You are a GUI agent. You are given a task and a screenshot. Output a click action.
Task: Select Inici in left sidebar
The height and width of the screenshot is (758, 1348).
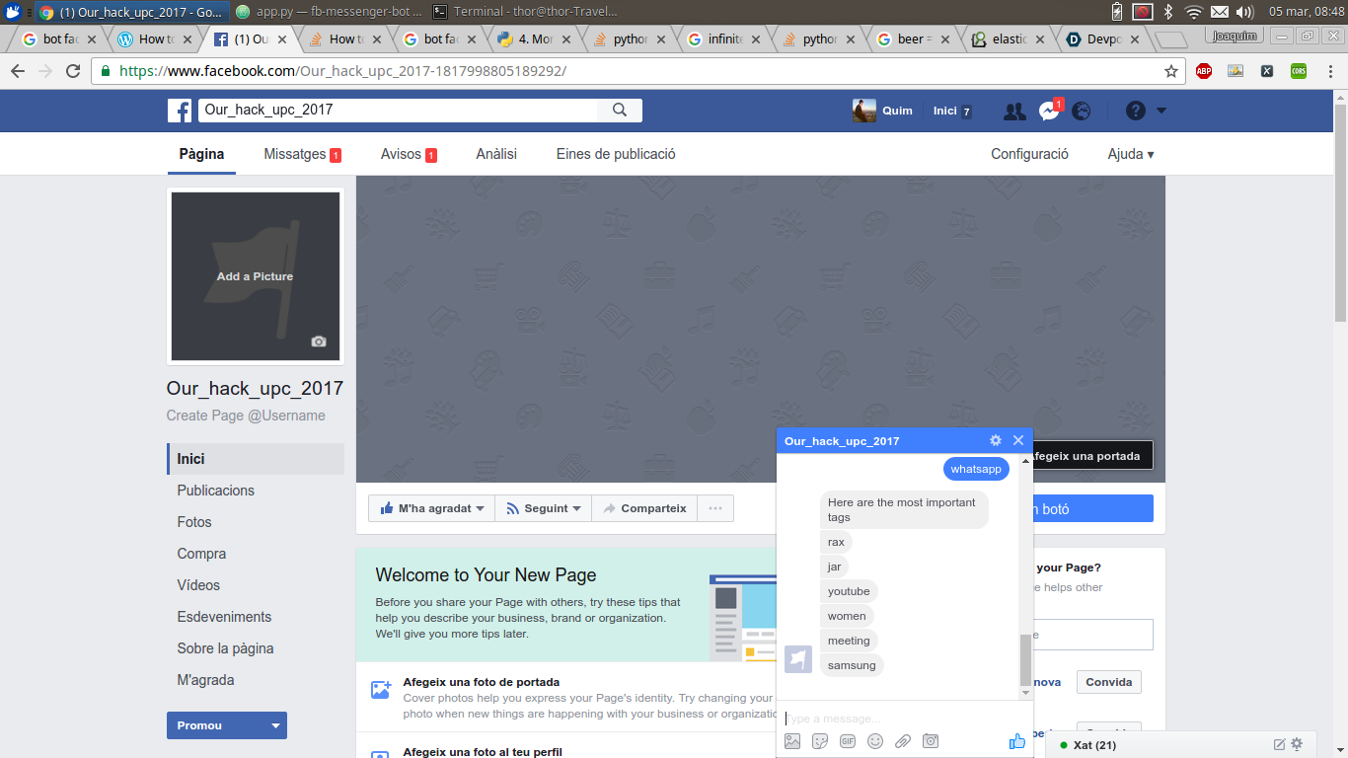(x=257, y=459)
